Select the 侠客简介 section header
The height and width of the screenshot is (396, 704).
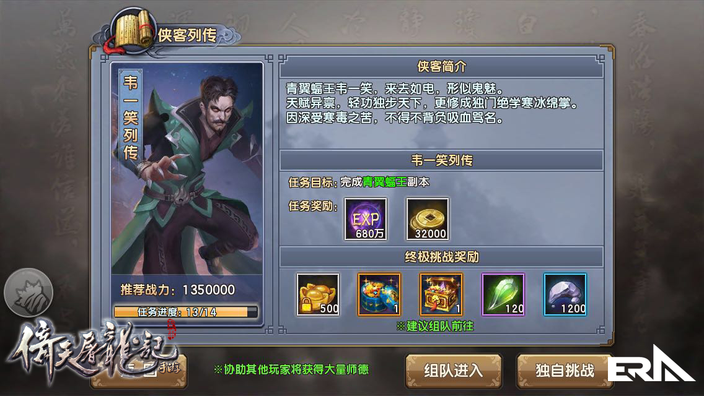coord(441,67)
